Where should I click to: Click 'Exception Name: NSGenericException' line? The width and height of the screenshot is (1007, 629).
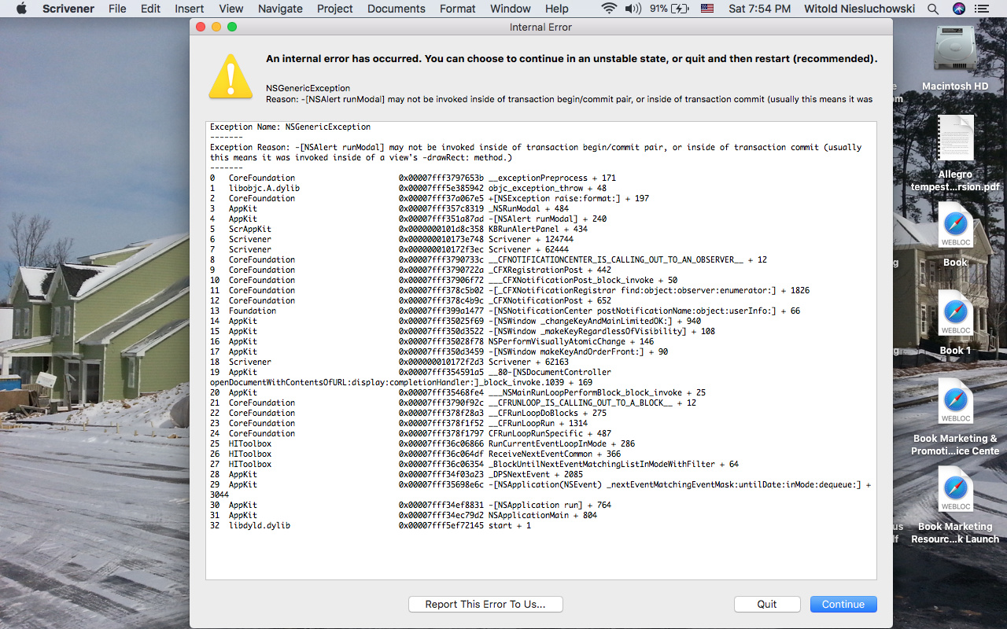290,127
